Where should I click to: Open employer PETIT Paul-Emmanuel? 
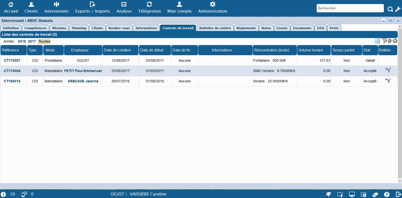[83, 71]
